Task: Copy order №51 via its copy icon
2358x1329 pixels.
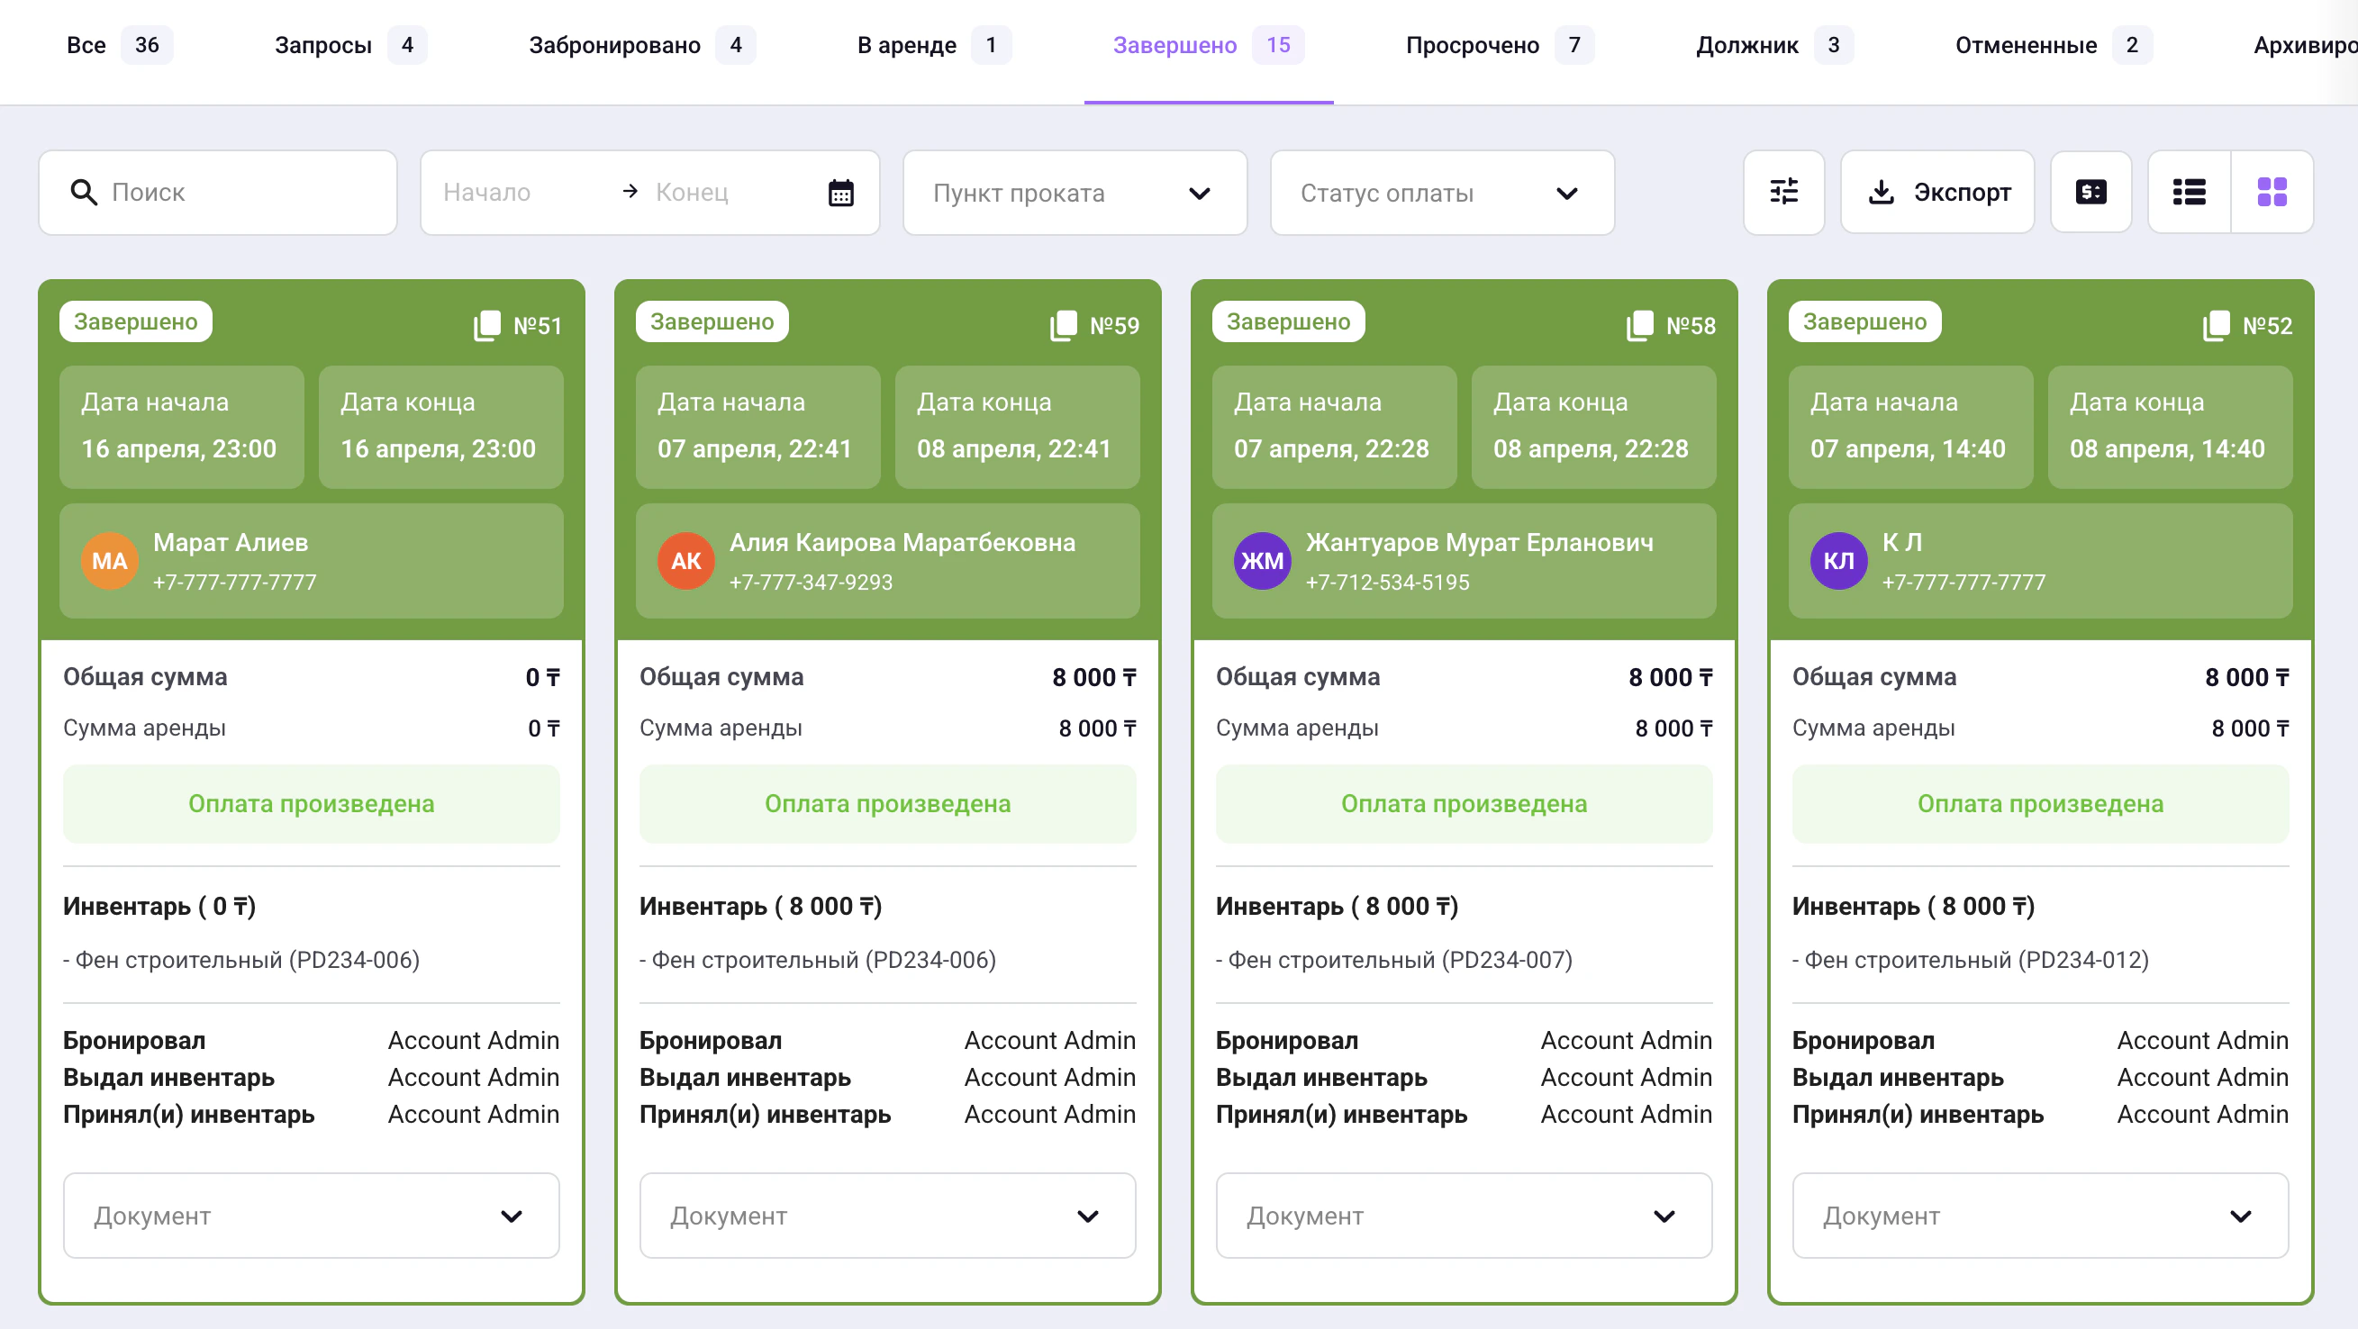Action: (x=487, y=325)
